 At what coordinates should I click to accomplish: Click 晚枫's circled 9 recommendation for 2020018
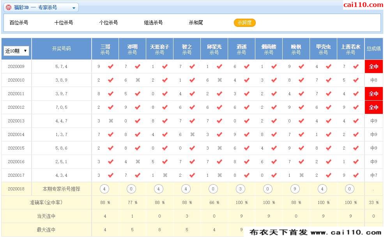(x=295, y=189)
